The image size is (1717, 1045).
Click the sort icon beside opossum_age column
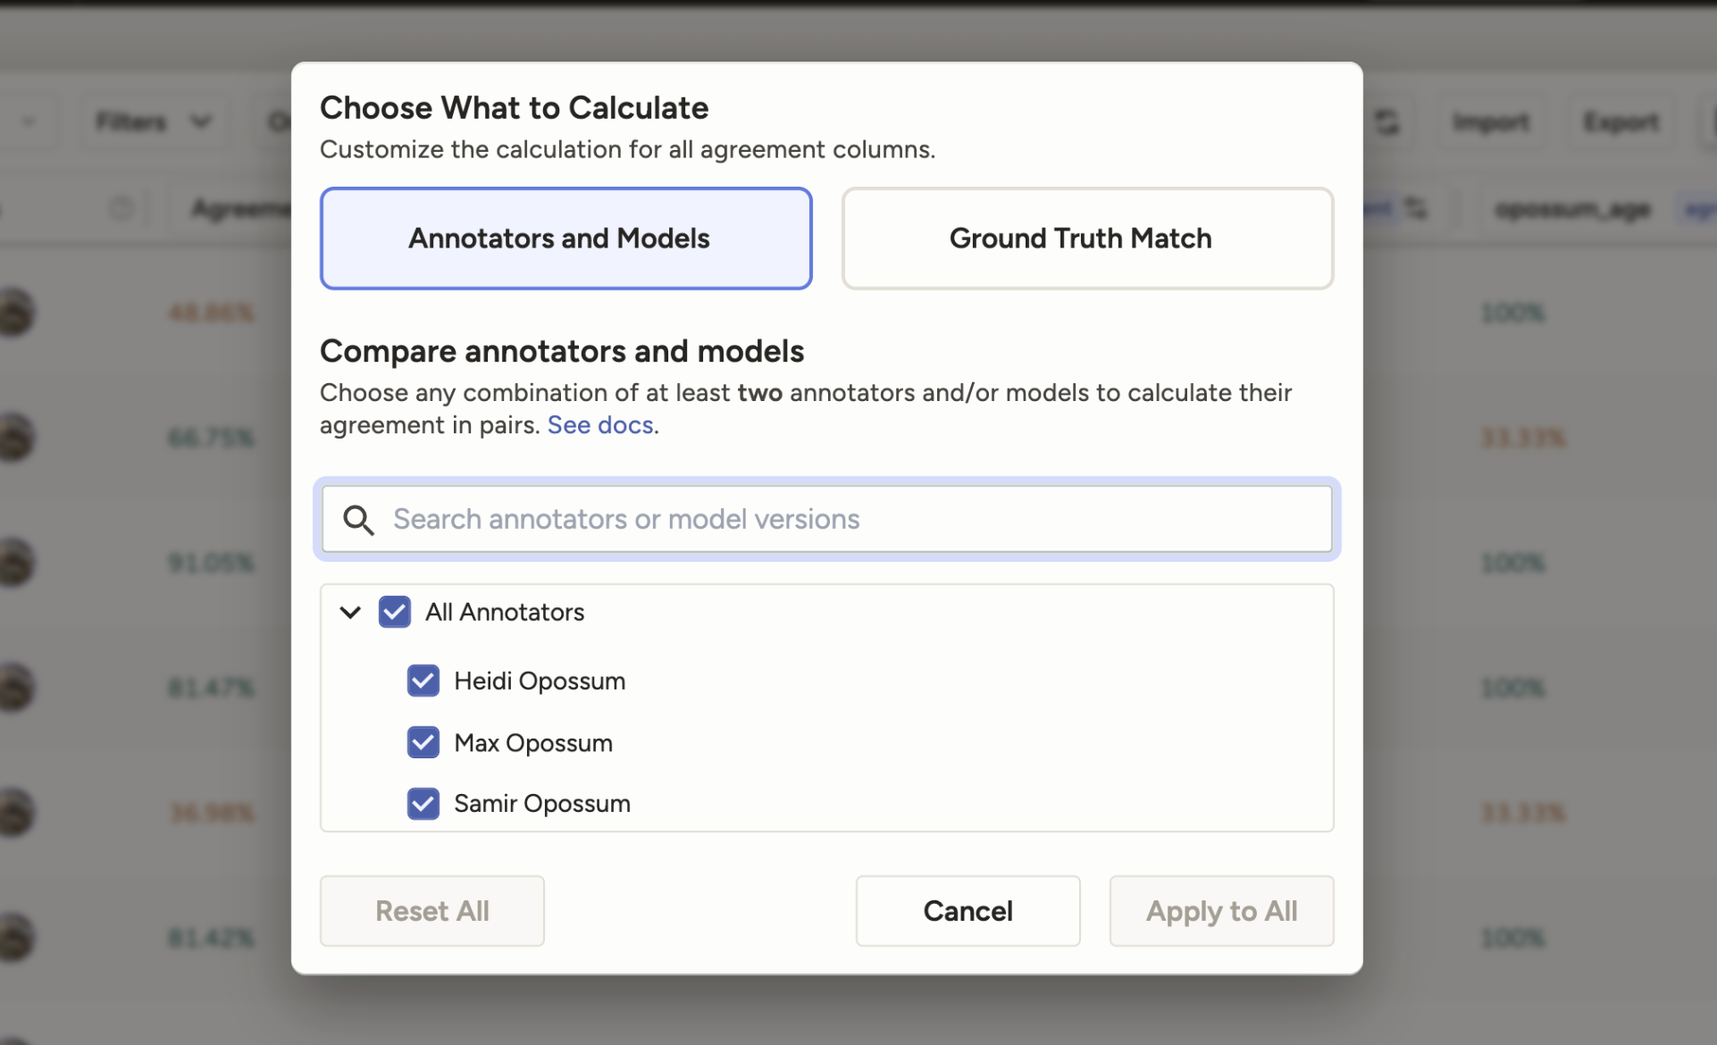[1416, 209]
